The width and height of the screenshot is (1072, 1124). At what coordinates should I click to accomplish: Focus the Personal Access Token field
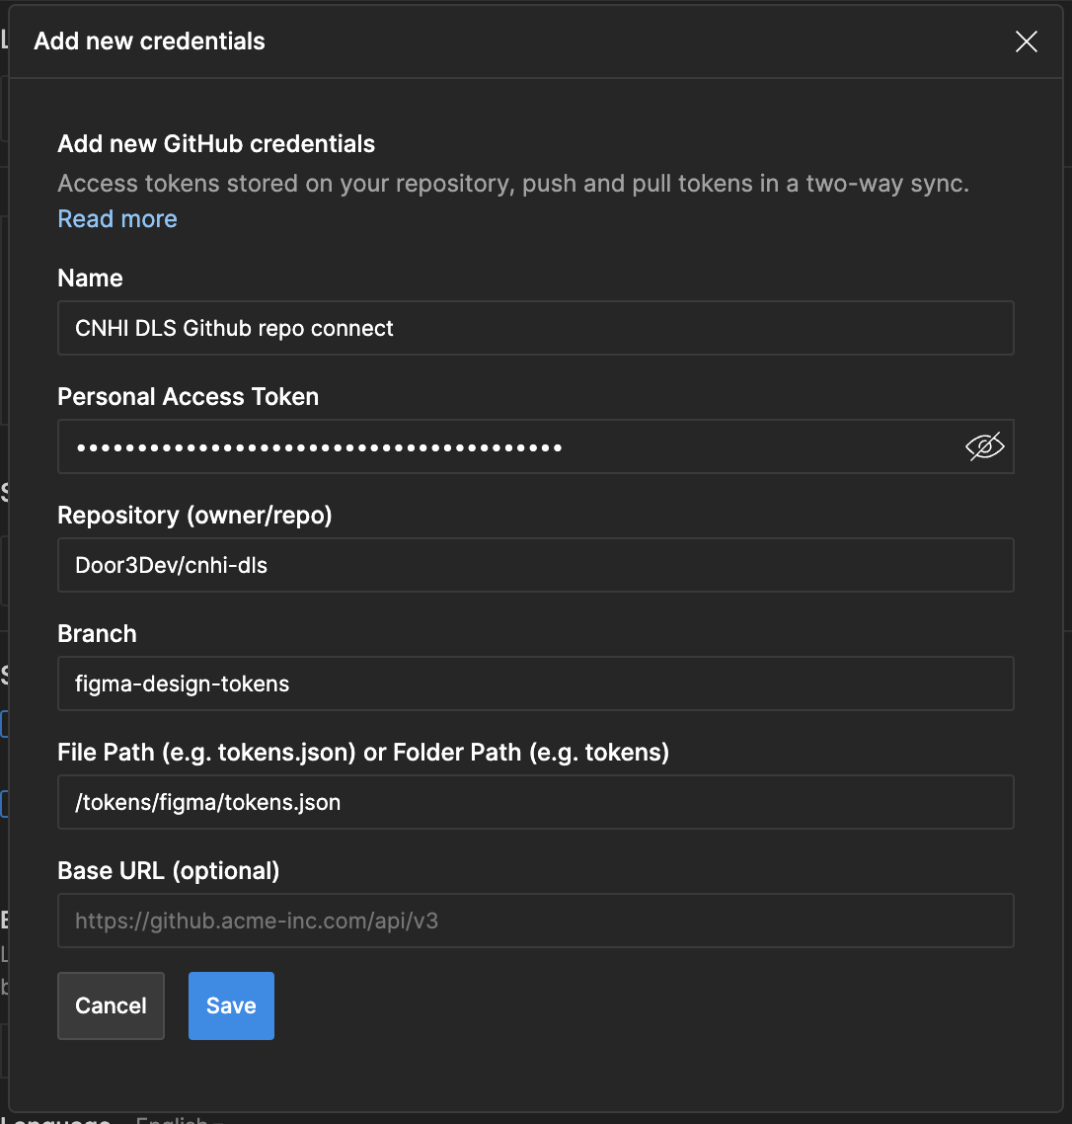[x=535, y=446]
